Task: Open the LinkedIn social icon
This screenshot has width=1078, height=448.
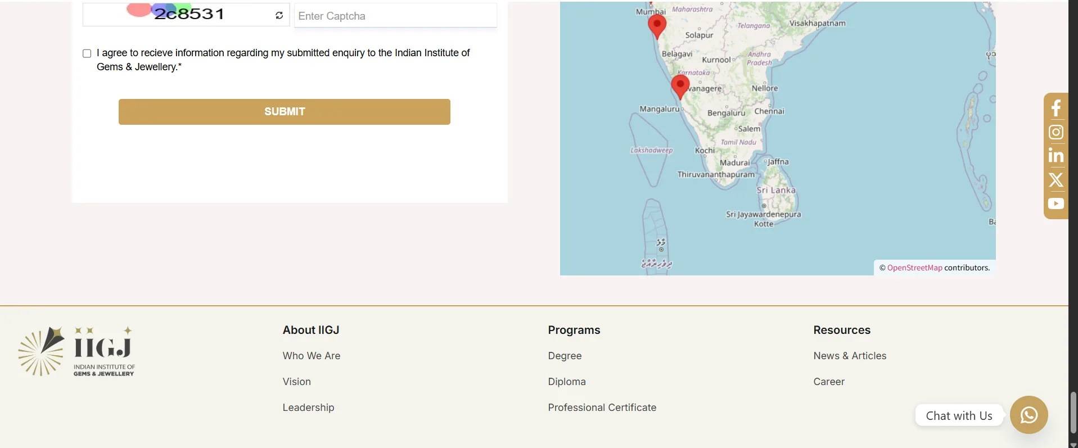Action: (1056, 156)
